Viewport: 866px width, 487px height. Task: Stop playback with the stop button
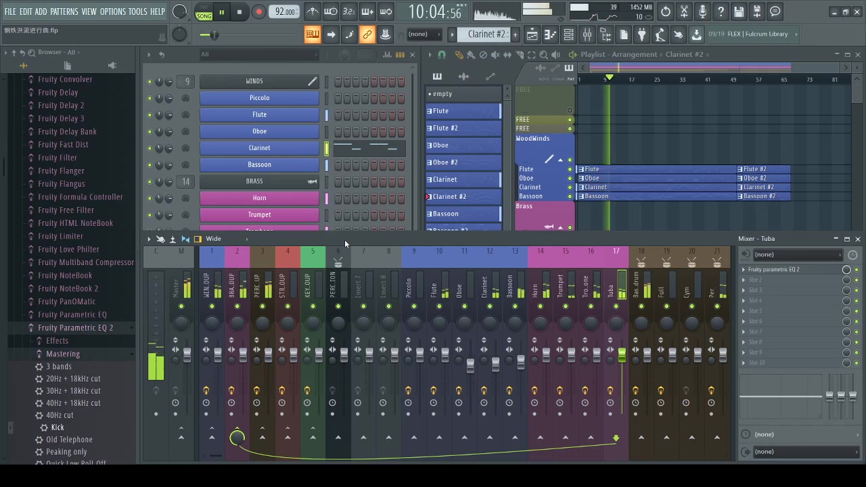tap(240, 11)
